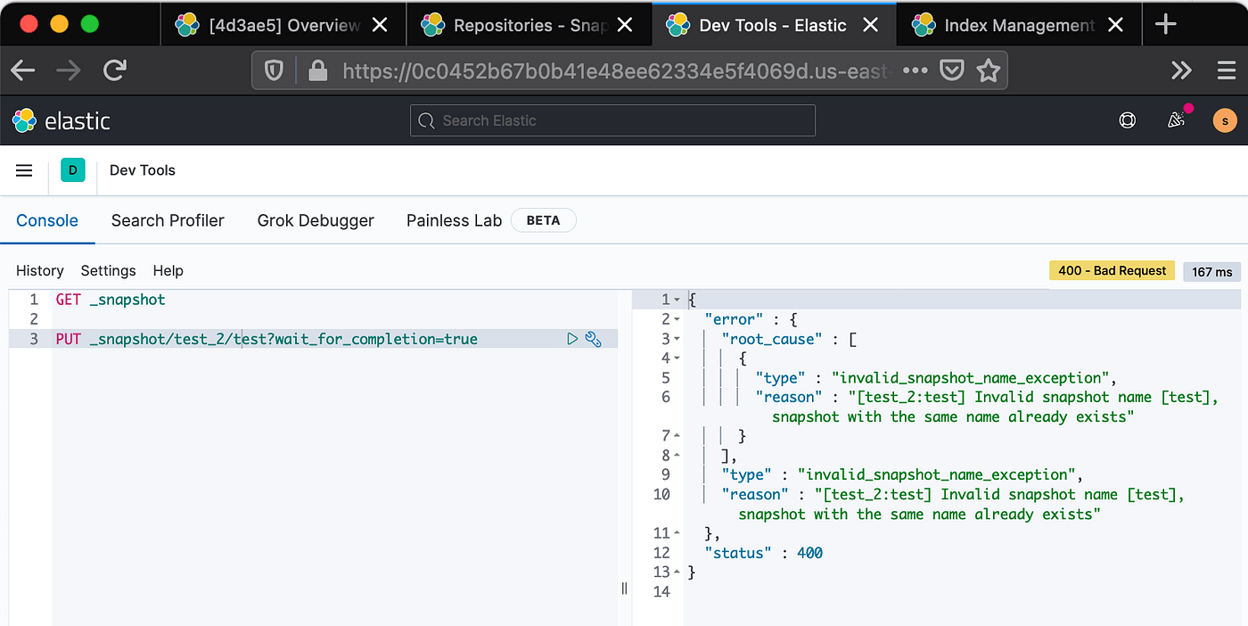Save page to Pocket in the toolbar
This screenshot has height=626, width=1248.
pyautogui.click(x=952, y=69)
